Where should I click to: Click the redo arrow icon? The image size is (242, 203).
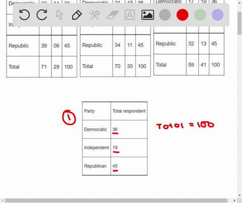42,15
